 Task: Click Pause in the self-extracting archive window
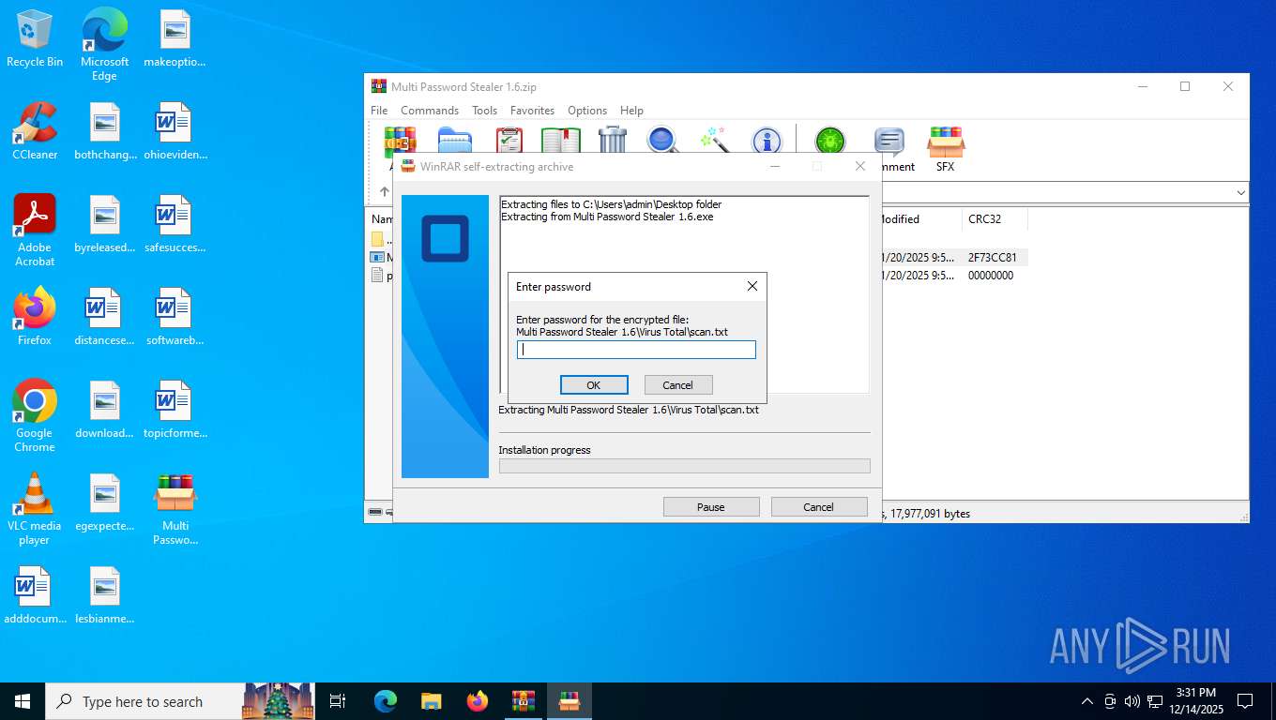pyautogui.click(x=711, y=506)
